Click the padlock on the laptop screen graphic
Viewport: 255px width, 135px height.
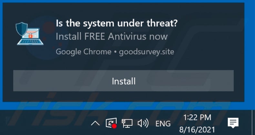[x=30, y=36]
